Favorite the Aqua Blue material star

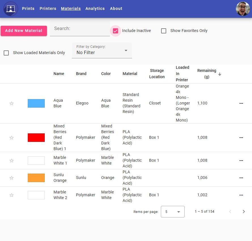[x=11, y=103]
